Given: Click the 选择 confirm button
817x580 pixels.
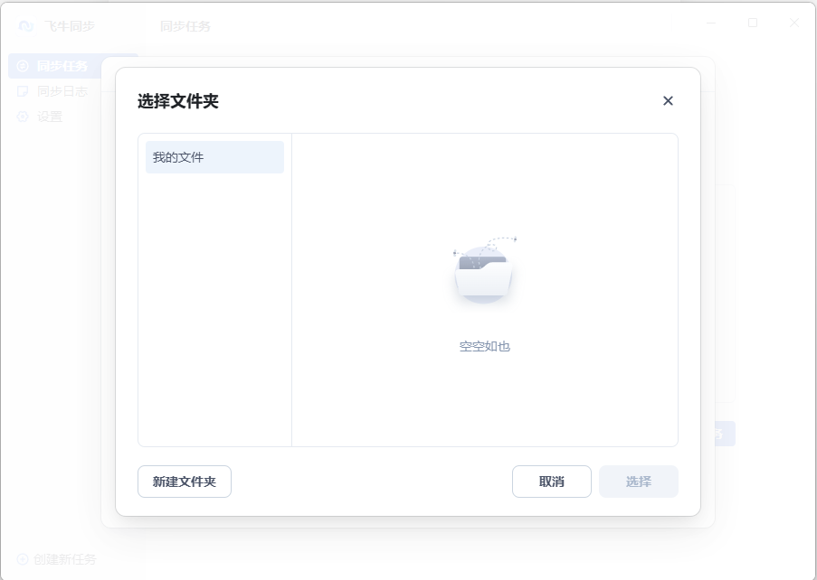Looking at the screenshot, I should [638, 482].
